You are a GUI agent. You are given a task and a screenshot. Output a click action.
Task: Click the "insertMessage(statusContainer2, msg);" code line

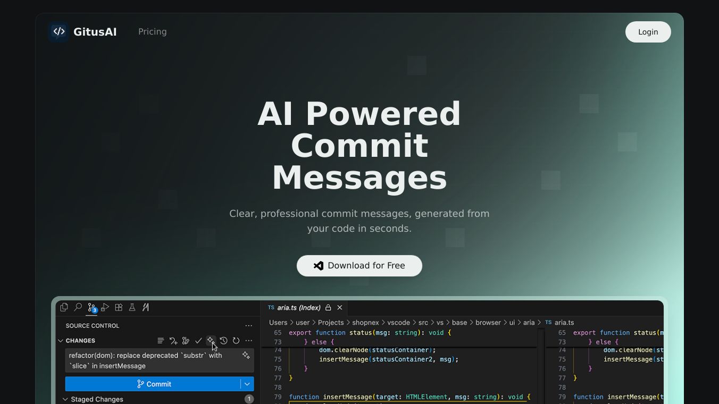tap(389, 359)
